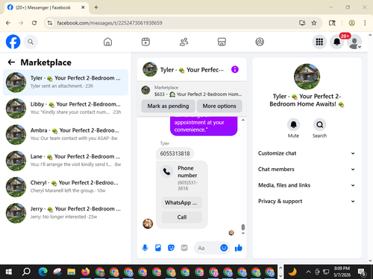
Task: Expand Media, files and links section
Action: 307,185
